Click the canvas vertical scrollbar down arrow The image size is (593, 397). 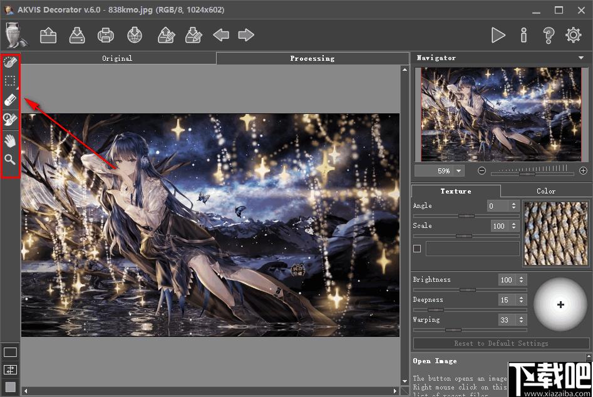[405, 381]
